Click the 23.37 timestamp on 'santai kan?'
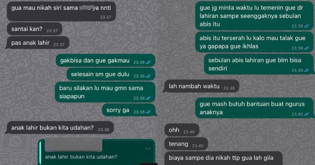Viewport: 315px width, 165px height. point(52,31)
